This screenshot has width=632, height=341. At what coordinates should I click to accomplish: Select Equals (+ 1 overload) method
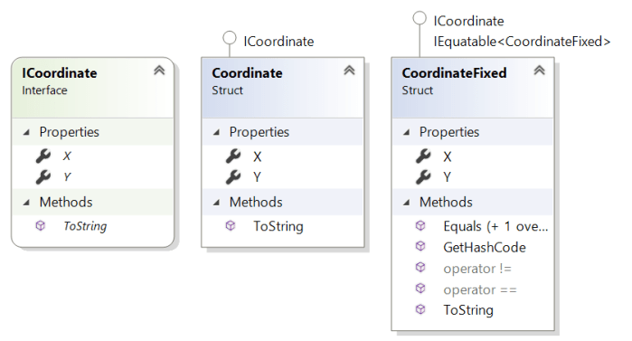pyautogui.click(x=495, y=226)
